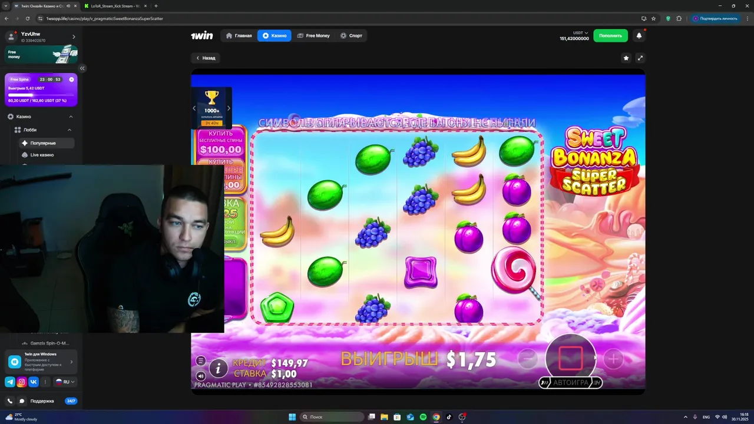Open the 1win для Windows app card

[x=41, y=362]
